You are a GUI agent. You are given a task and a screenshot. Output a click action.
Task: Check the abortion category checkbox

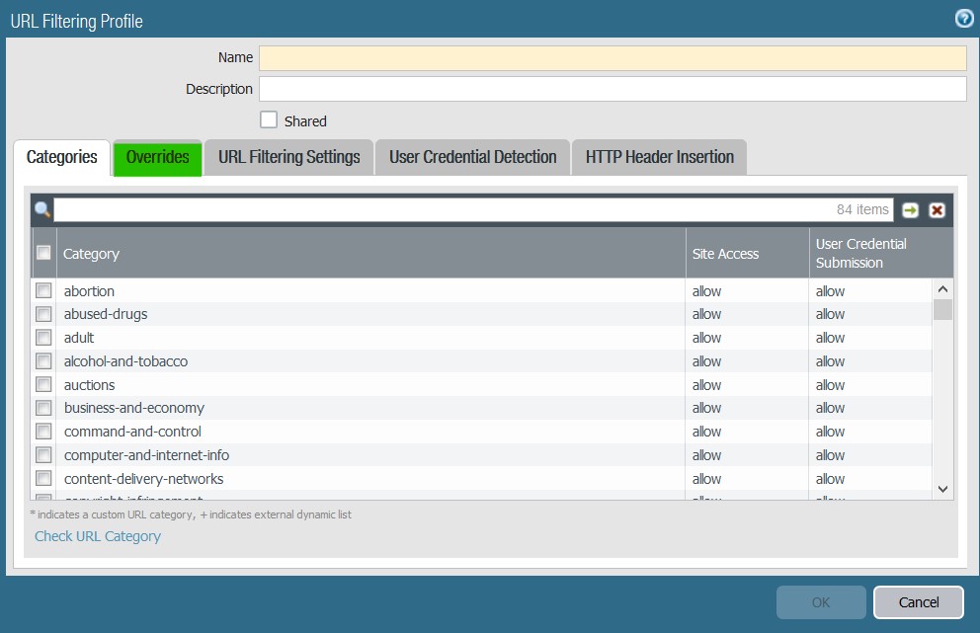click(42, 290)
